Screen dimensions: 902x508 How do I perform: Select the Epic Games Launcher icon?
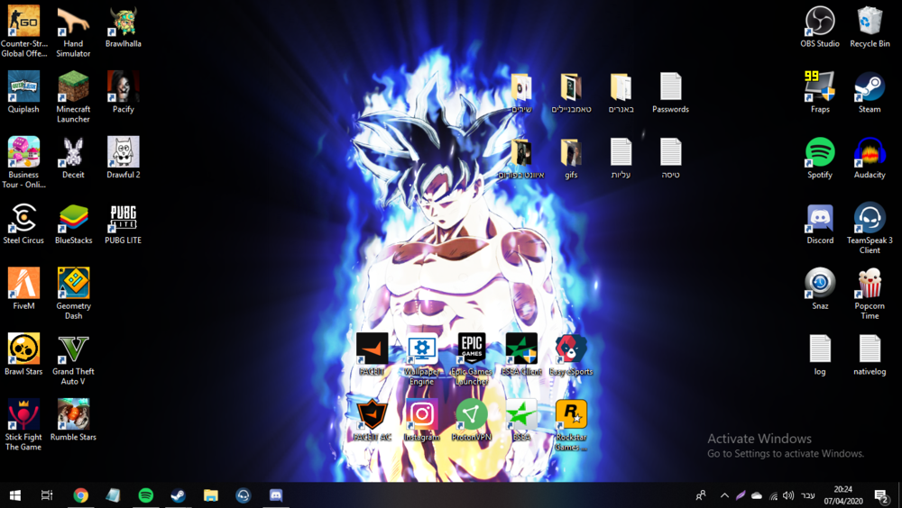point(471,349)
